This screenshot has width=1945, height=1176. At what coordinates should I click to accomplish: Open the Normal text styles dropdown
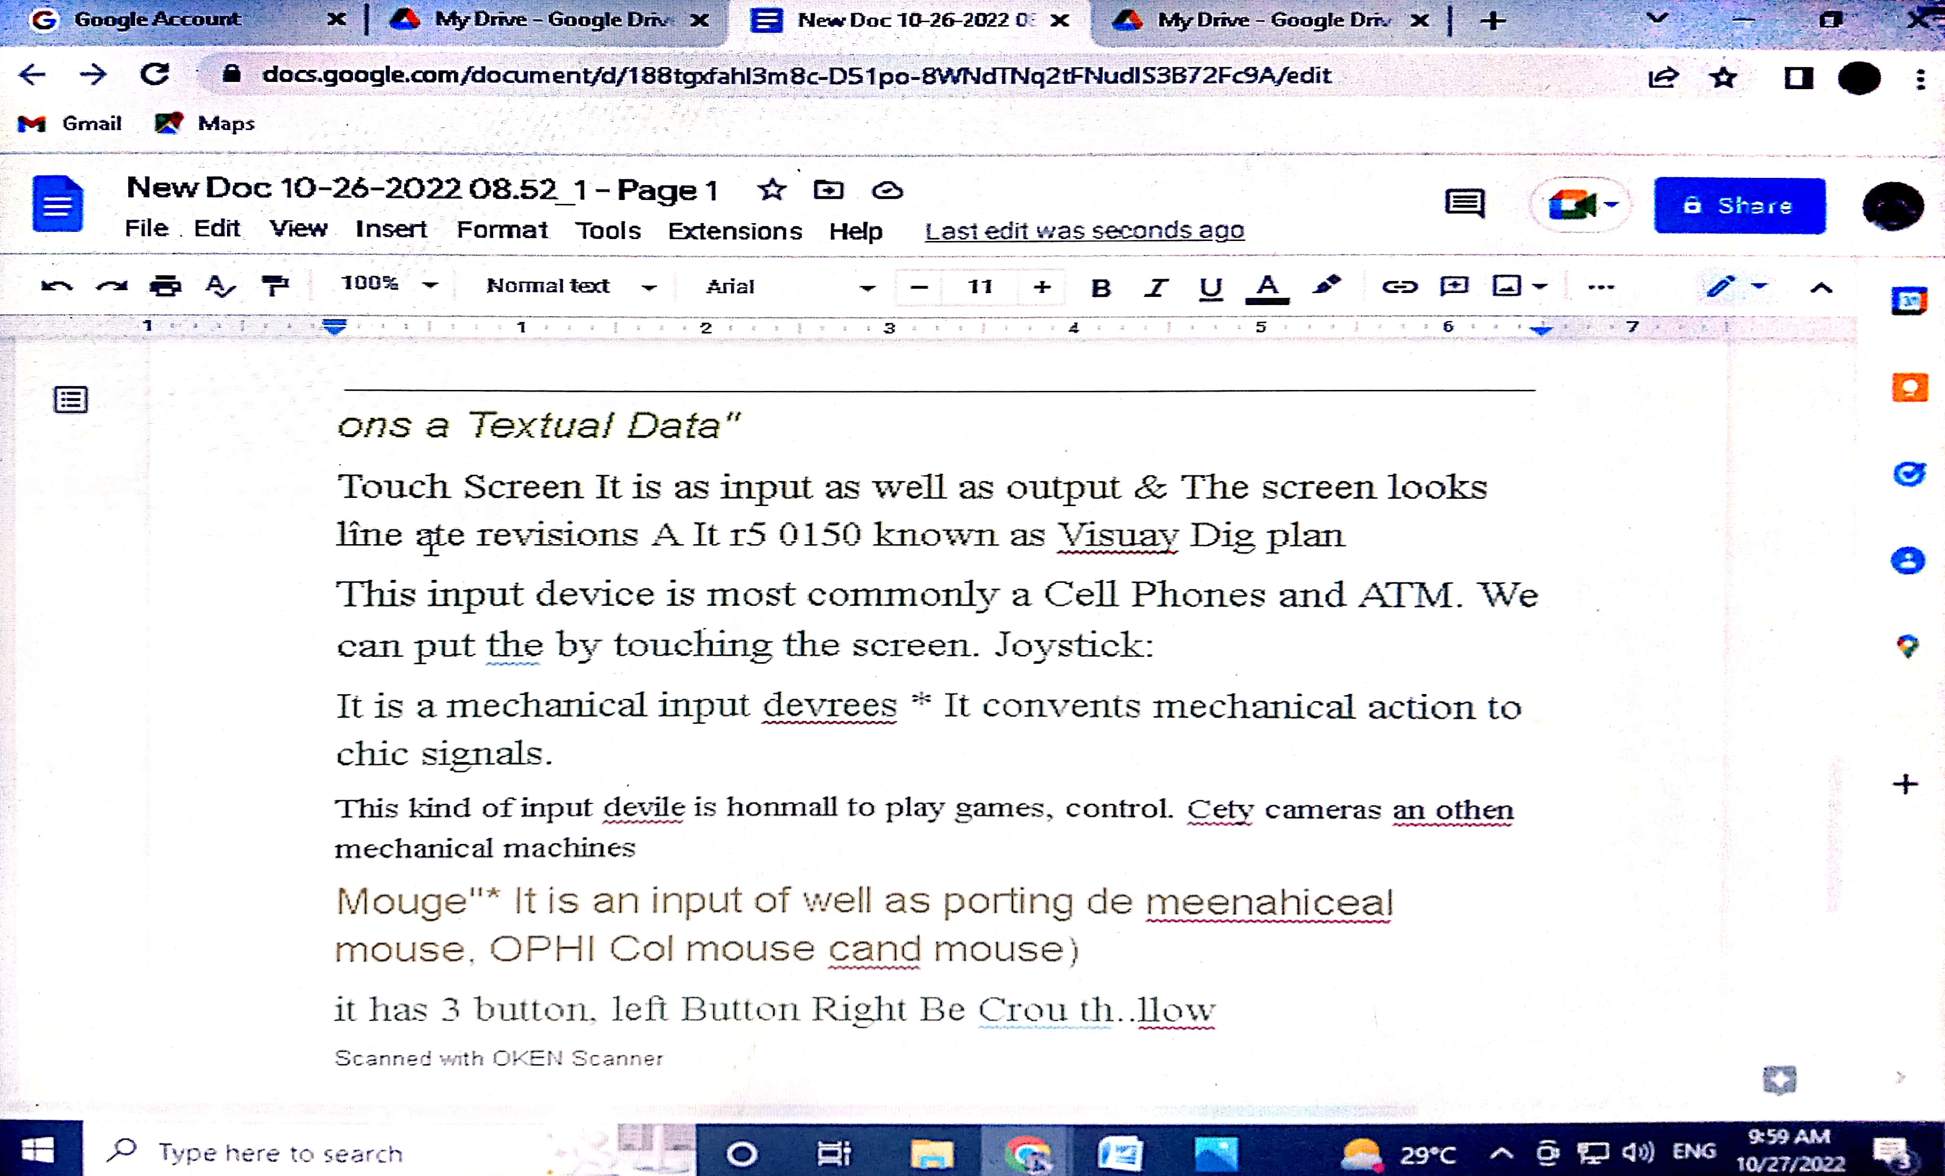click(571, 286)
